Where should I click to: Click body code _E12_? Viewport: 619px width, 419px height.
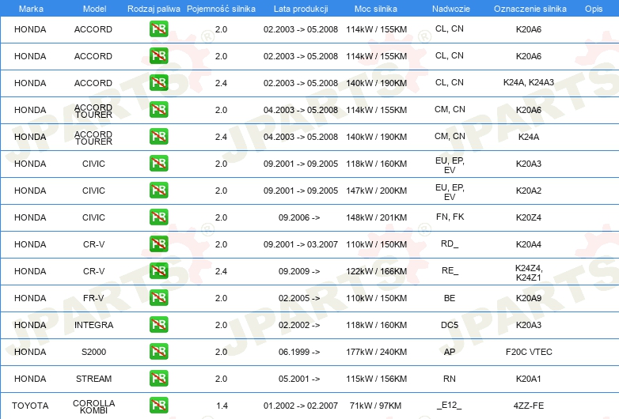click(450, 406)
